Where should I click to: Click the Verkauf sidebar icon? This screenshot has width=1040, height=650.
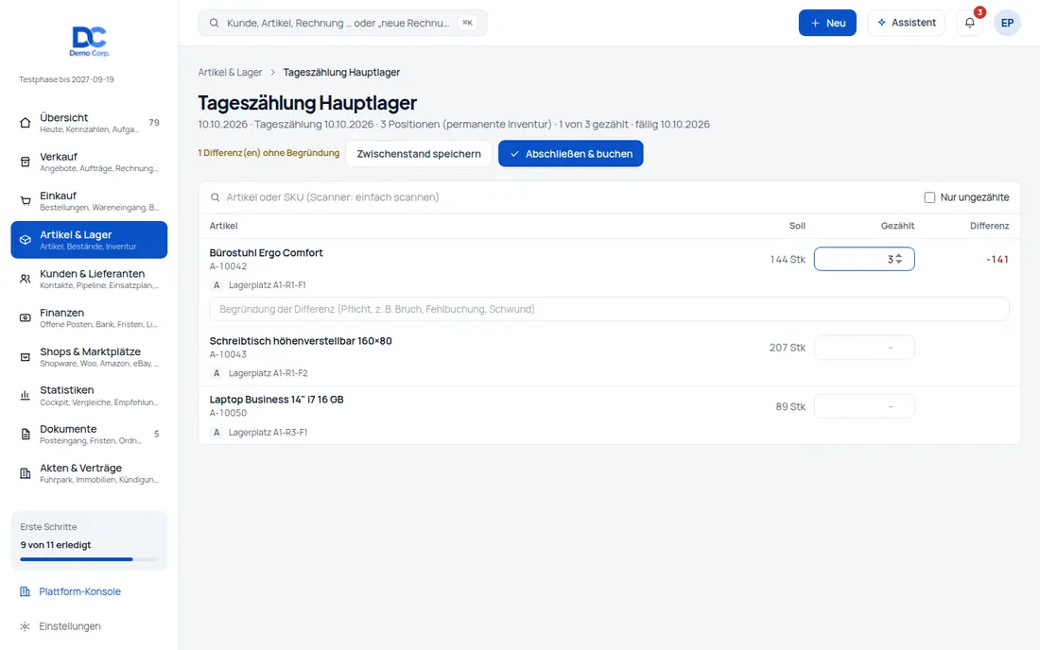(26, 162)
